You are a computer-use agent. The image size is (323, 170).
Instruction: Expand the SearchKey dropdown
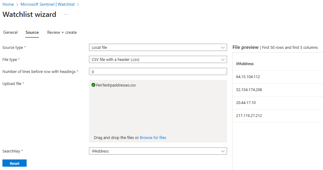click(158, 151)
